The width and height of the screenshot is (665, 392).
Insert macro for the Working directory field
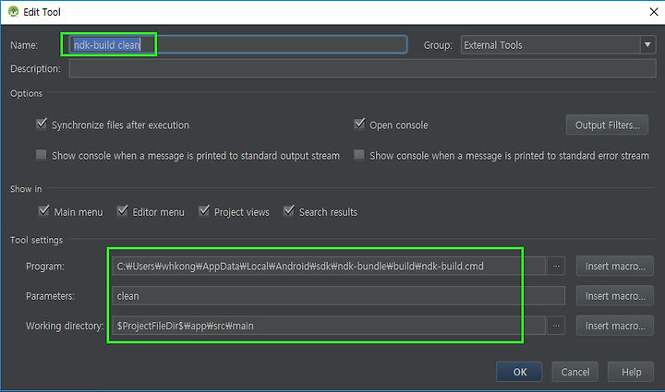click(615, 326)
